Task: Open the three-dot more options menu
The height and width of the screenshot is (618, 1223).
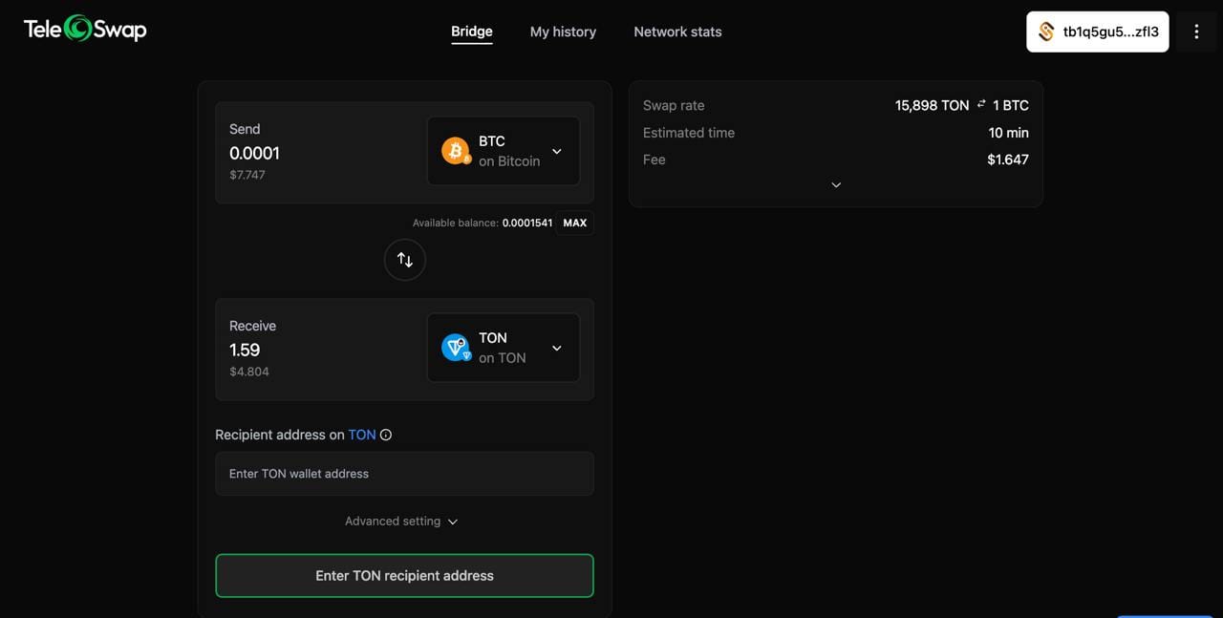Action: coord(1196,32)
